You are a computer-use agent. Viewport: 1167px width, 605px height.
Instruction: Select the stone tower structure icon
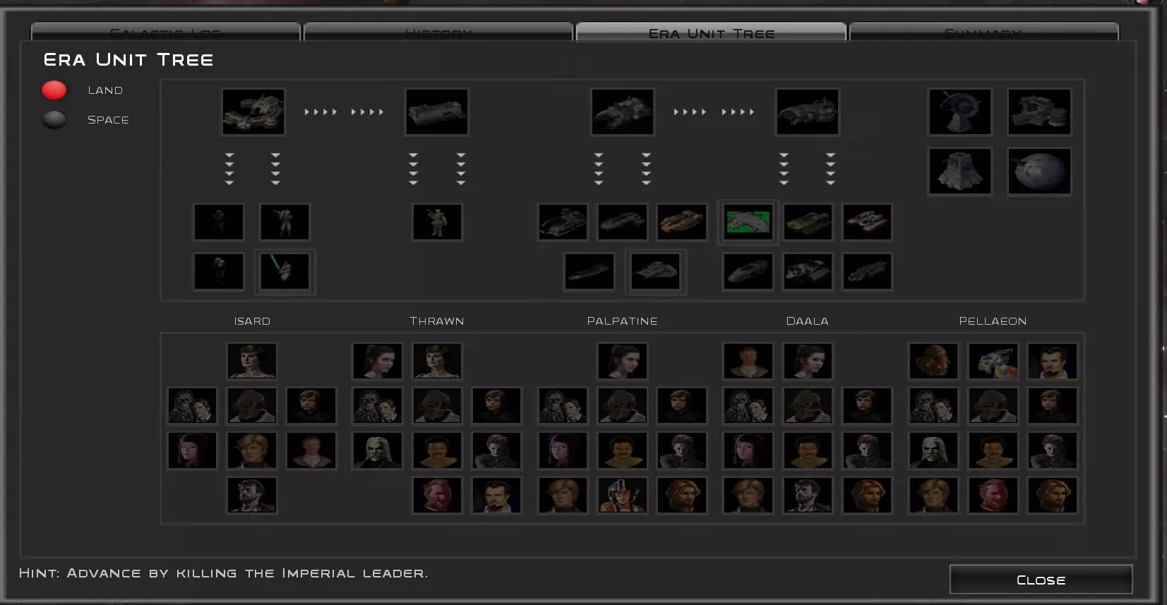click(960, 171)
